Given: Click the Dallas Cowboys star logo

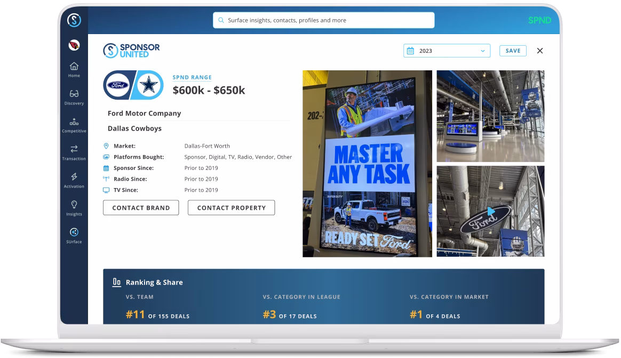Looking at the screenshot, I should tap(148, 85).
